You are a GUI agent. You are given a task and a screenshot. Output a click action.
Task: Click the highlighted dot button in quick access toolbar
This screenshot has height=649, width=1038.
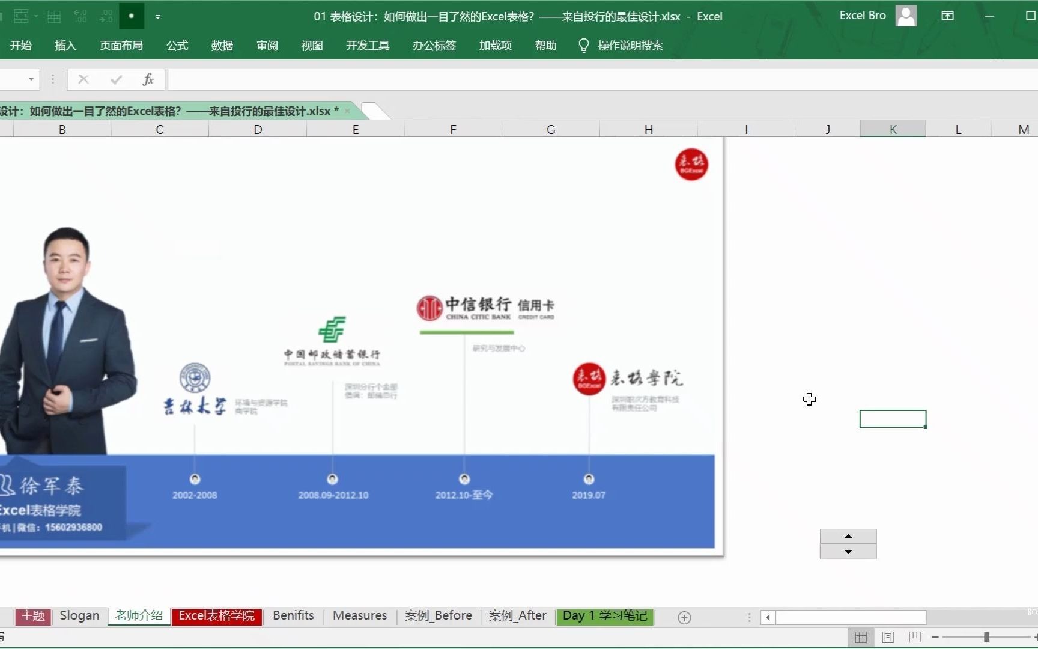(132, 16)
